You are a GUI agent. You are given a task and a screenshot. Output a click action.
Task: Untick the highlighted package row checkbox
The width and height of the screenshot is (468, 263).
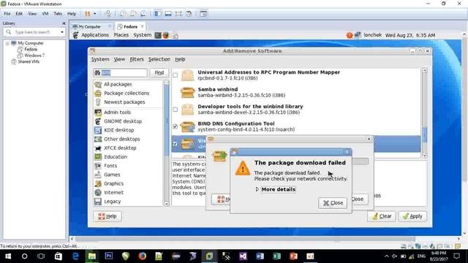coord(175,144)
